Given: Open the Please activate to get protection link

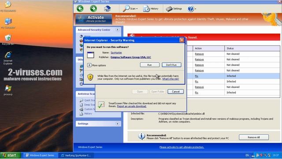Looking at the screenshot, I should click(182, 147).
